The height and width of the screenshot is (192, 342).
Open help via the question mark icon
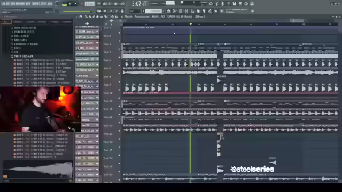click(x=228, y=4)
